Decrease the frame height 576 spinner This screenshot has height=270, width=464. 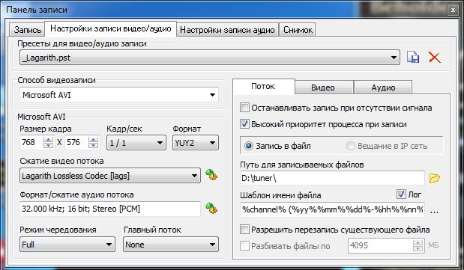(x=93, y=145)
